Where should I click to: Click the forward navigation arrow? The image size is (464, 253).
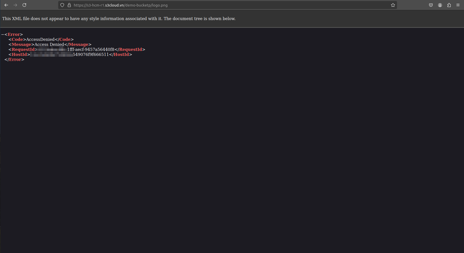click(x=15, y=5)
